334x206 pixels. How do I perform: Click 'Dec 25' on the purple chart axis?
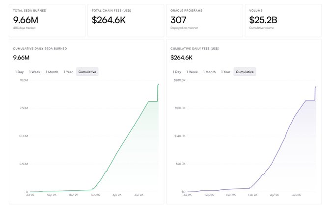231,195
